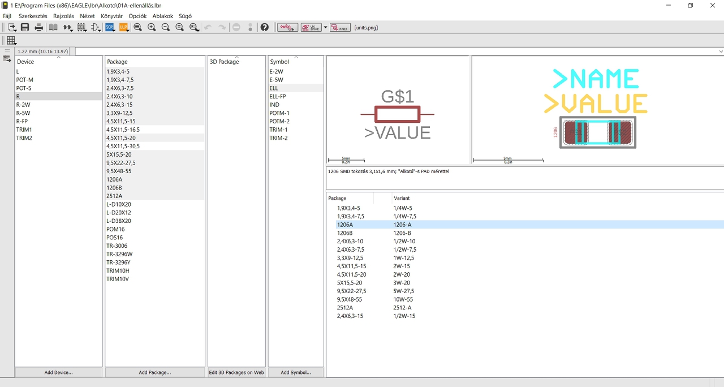Image resolution: width=724 pixels, height=387 pixels.
Task: Select symbol POTM-1 in Symbol list
Action: pyautogui.click(x=296, y=113)
